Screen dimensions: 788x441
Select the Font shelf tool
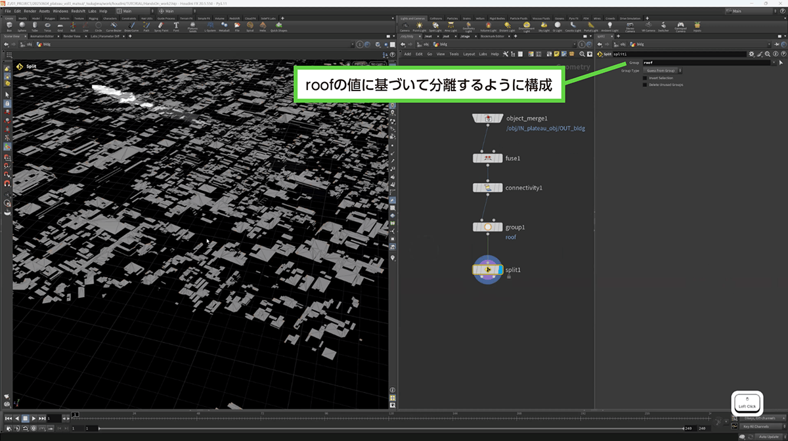pos(176,27)
